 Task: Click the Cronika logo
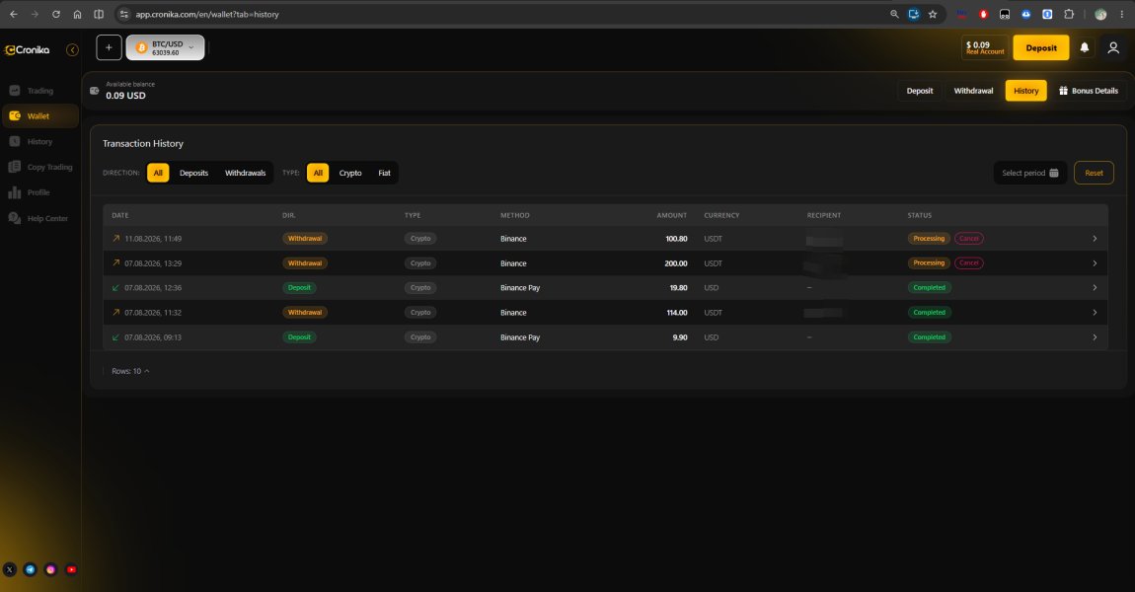click(27, 50)
